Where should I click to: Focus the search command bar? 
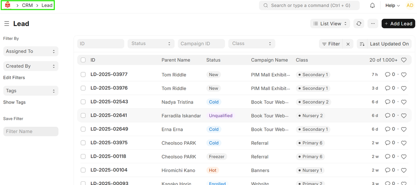pyautogui.click(x=309, y=5)
